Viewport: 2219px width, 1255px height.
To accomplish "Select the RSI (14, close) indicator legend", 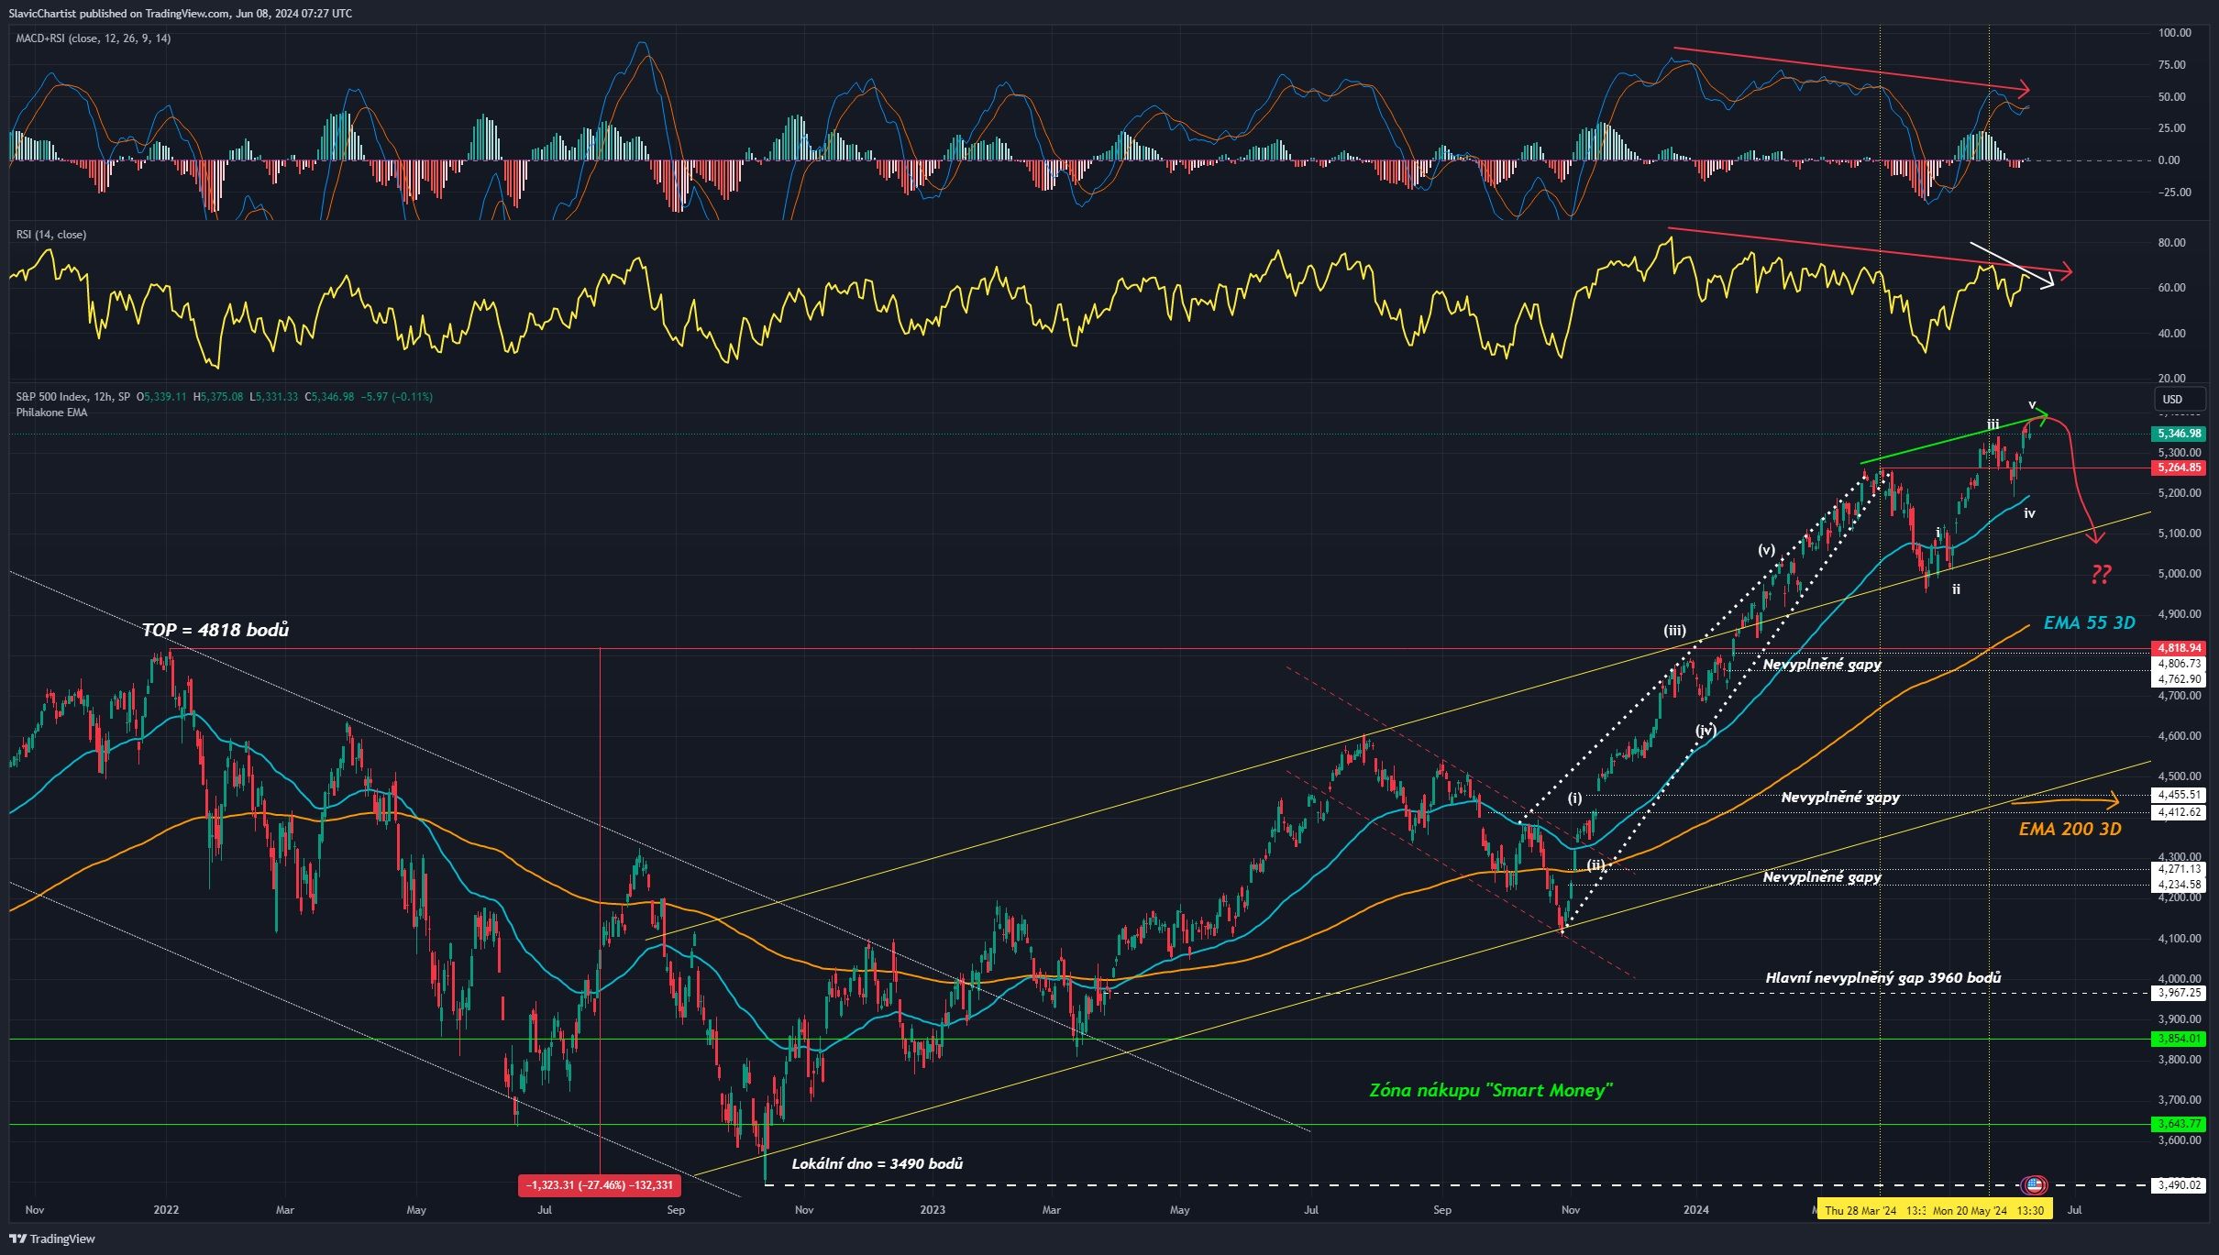I will pyautogui.click(x=51, y=235).
